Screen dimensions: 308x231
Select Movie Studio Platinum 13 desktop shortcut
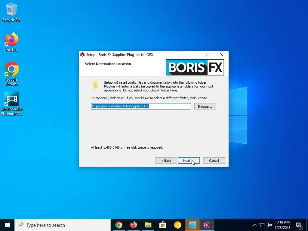click(x=12, y=103)
